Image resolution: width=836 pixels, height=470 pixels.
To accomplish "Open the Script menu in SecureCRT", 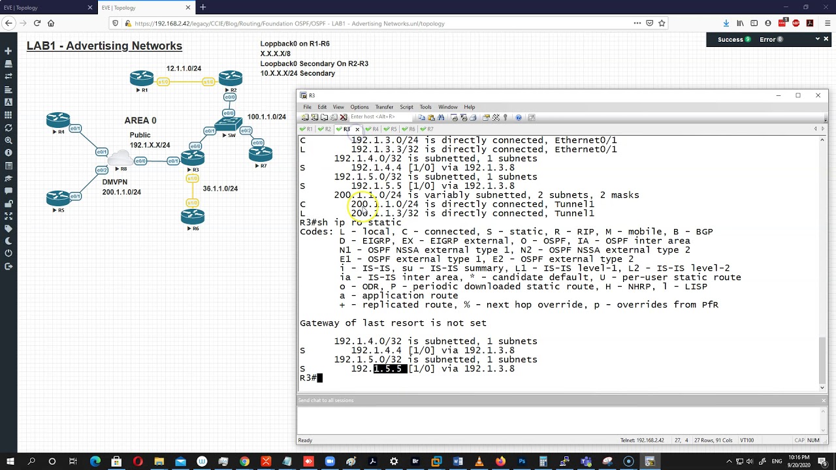I will 406,107.
